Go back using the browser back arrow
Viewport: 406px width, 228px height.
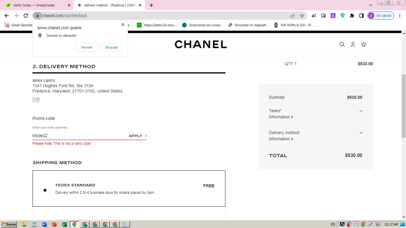[7, 16]
